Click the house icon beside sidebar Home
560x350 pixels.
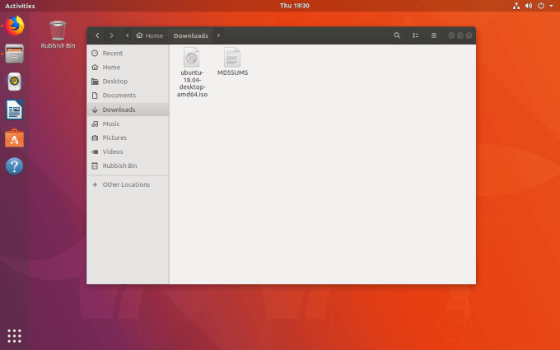[95, 68]
